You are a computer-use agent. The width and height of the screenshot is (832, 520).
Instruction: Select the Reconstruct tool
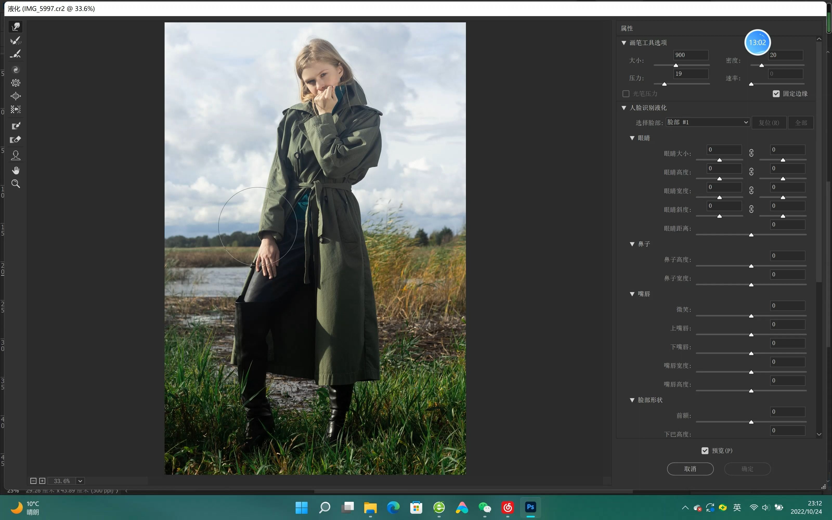pos(16,41)
